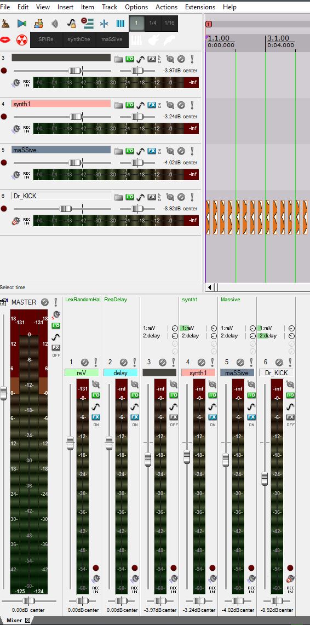Open REC IN input menu on maSSive track panel
This screenshot has height=625, width=310.
tap(27, 175)
